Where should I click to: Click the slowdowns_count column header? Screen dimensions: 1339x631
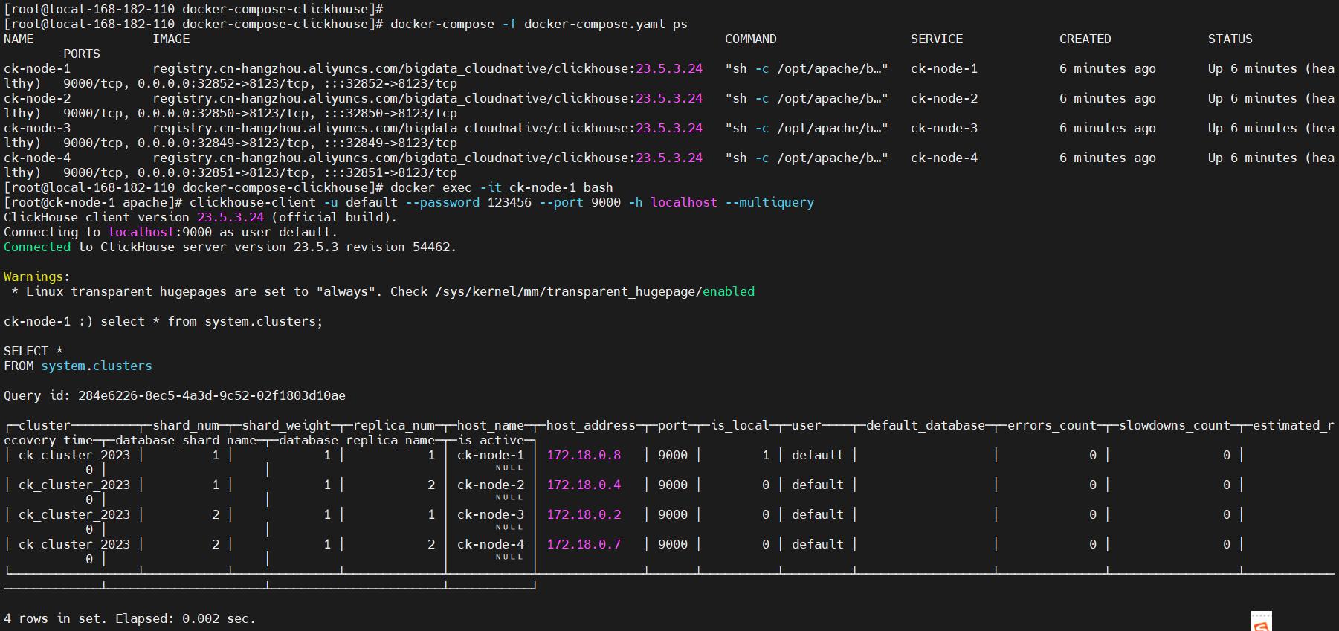[x=1175, y=425]
